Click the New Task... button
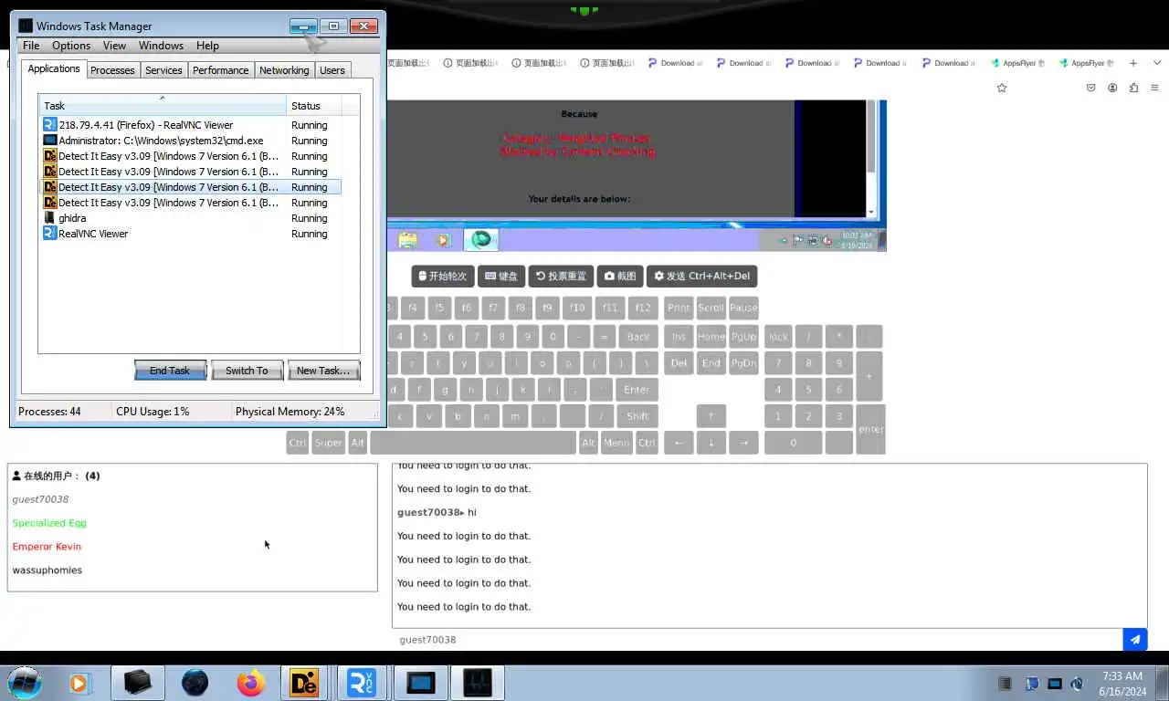 tap(323, 371)
